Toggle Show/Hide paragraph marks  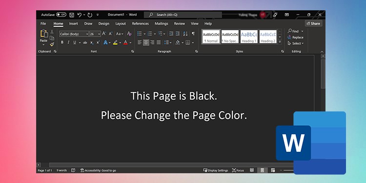[x=193, y=34]
